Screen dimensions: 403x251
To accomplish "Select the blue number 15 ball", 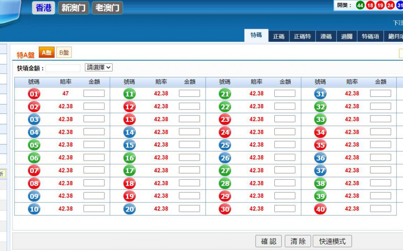I will click(x=129, y=145).
